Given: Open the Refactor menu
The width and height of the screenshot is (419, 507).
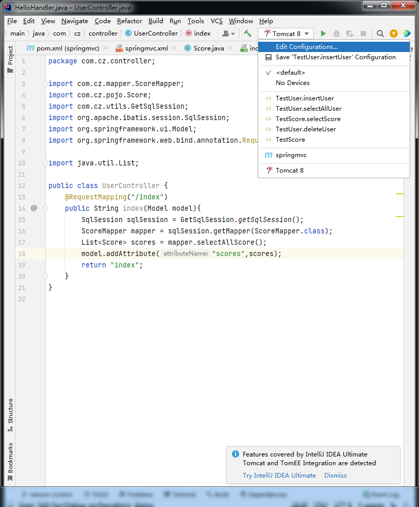Looking at the screenshot, I should click(x=129, y=21).
